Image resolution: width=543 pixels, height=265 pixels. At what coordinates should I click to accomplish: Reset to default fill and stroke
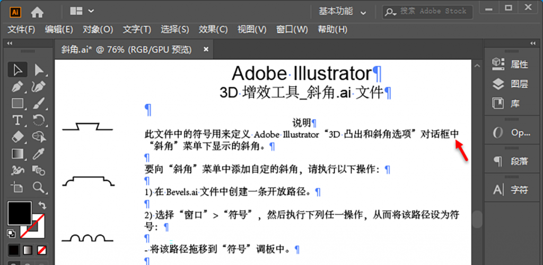click(11, 233)
